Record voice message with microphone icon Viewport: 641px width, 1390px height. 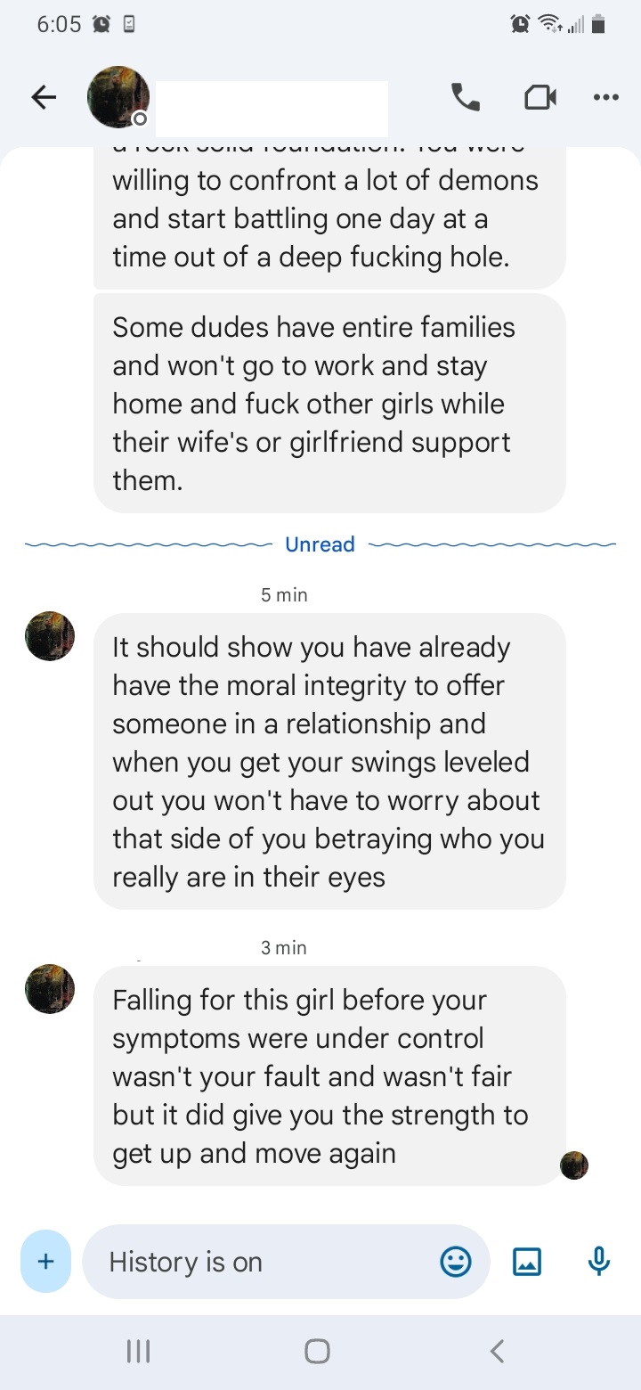point(599,1261)
